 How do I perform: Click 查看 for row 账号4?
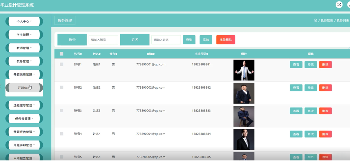point(296,134)
